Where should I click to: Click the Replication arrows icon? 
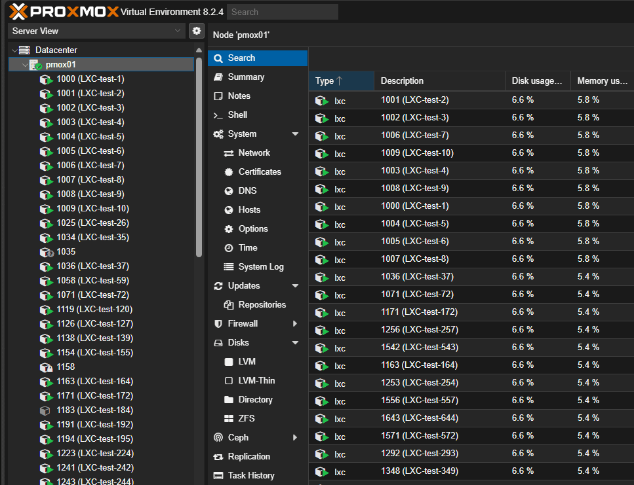coord(218,457)
